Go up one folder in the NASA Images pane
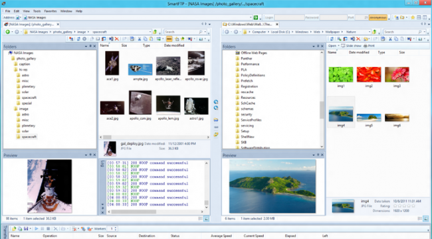The height and width of the screenshot is (239, 432). click(155, 32)
